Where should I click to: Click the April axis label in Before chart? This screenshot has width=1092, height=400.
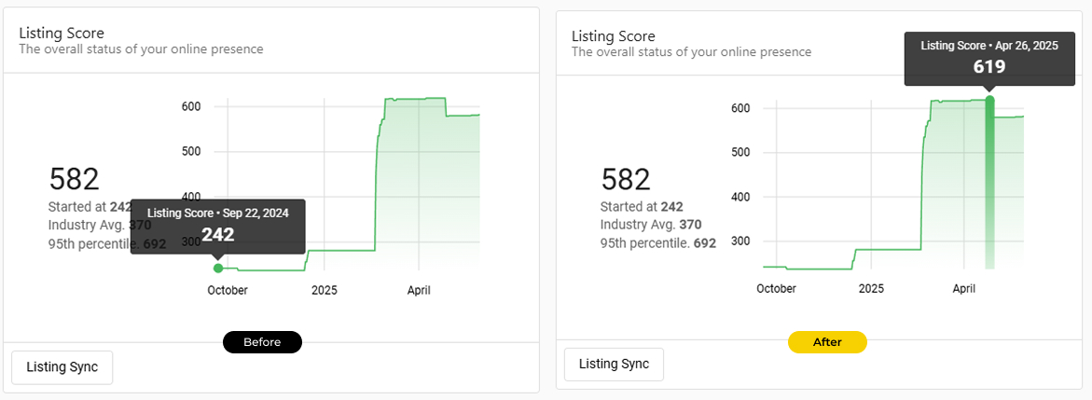[419, 291]
